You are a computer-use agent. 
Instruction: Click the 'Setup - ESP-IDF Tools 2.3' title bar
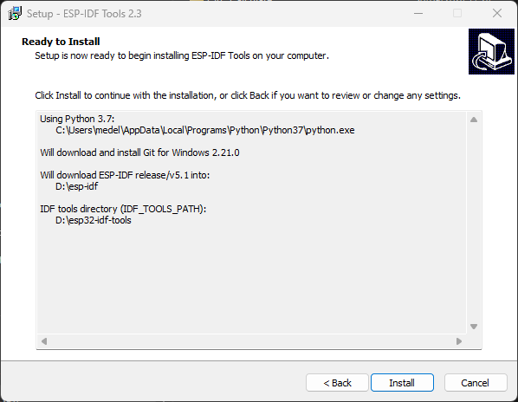[x=84, y=14]
